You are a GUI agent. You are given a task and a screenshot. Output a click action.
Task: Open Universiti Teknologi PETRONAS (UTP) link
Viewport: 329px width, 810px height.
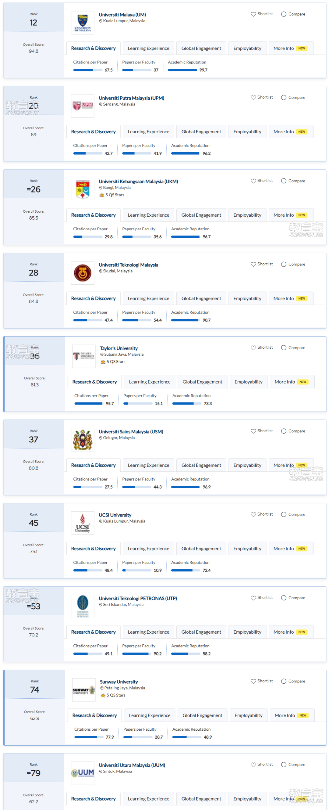pyautogui.click(x=138, y=598)
